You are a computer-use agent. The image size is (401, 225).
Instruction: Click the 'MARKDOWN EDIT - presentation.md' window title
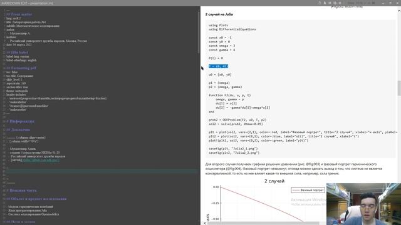point(28,3)
